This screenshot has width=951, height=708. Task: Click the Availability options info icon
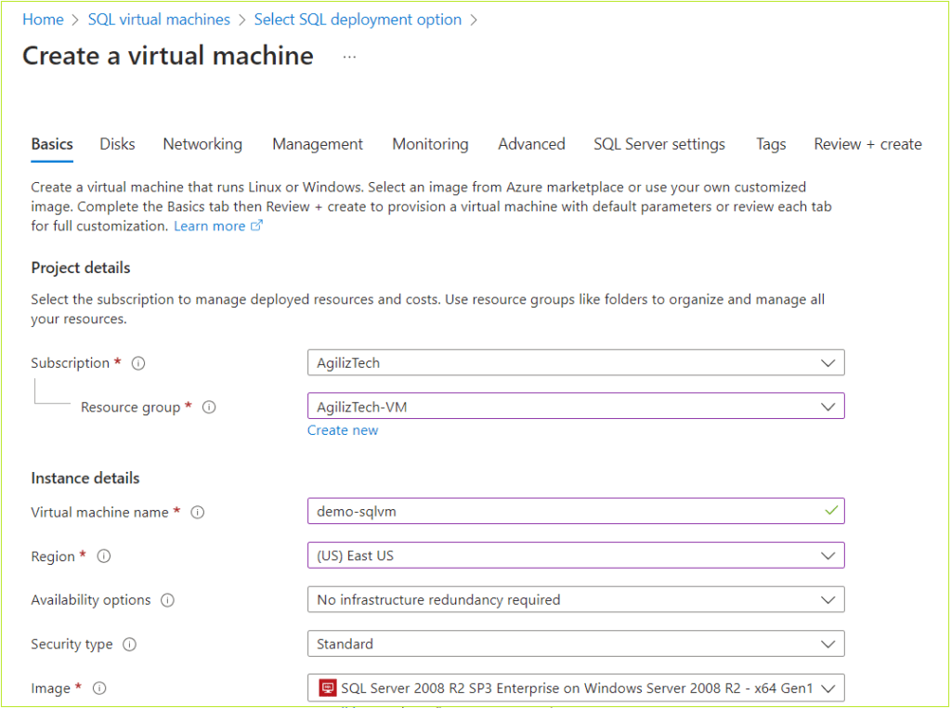pyautogui.click(x=168, y=599)
